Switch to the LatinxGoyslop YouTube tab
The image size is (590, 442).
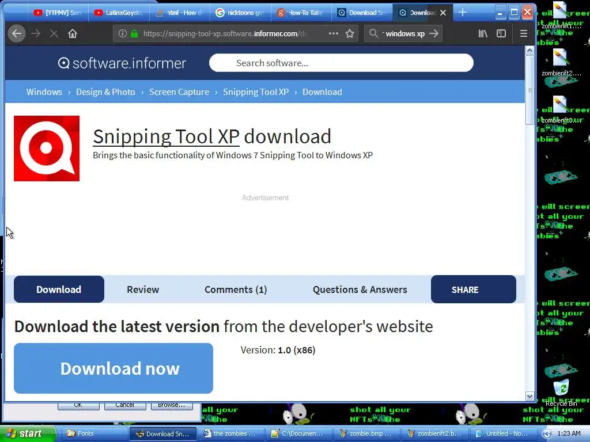119,13
